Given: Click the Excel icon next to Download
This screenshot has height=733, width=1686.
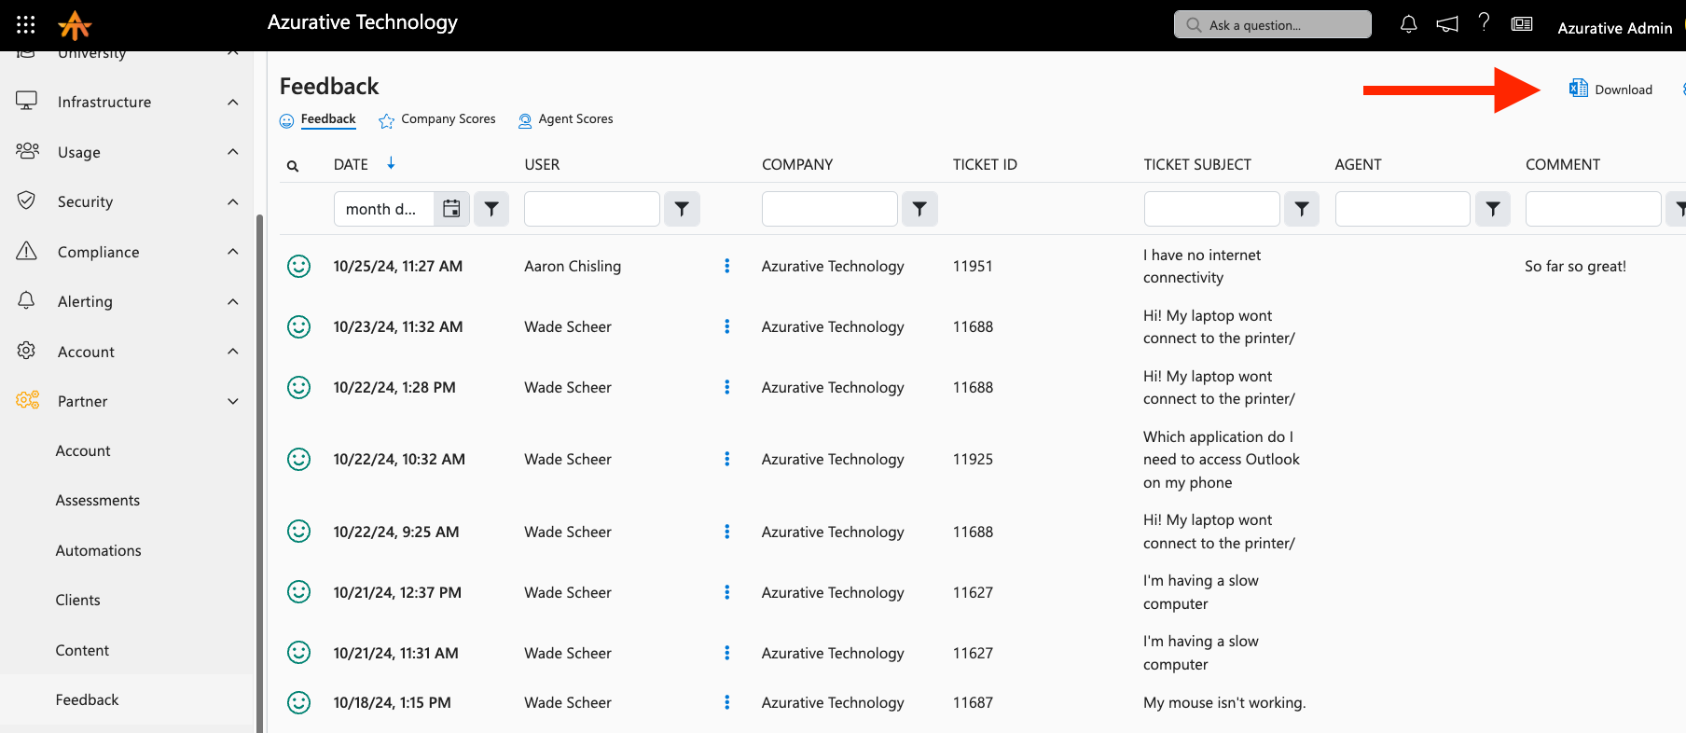Looking at the screenshot, I should click(1578, 89).
